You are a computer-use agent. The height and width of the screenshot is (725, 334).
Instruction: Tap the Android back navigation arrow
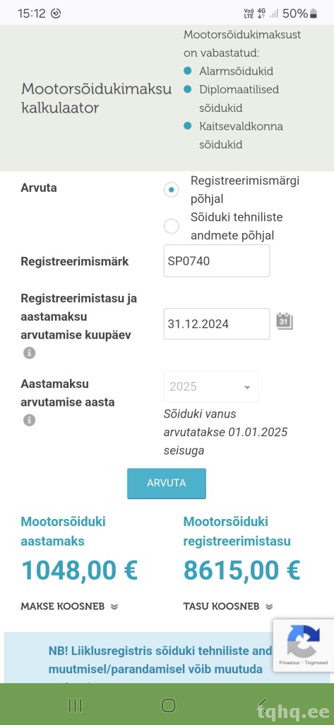pos(262,704)
